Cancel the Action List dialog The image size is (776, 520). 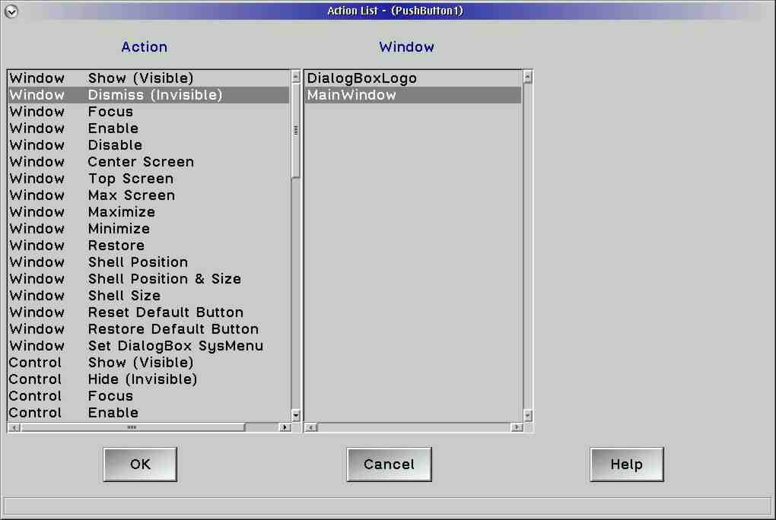coord(389,464)
